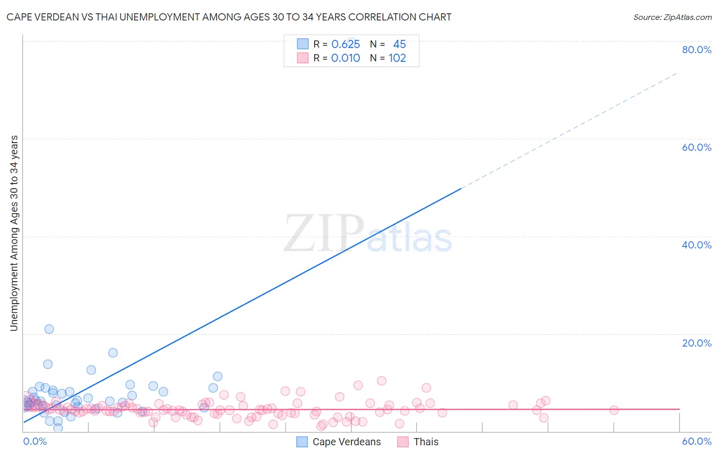Click the 40.0% y-axis tick label

pyautogui.click(x=697, y=245)
